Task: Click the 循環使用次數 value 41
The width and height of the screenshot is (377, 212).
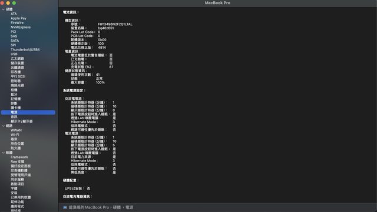Action: point(98,75)
